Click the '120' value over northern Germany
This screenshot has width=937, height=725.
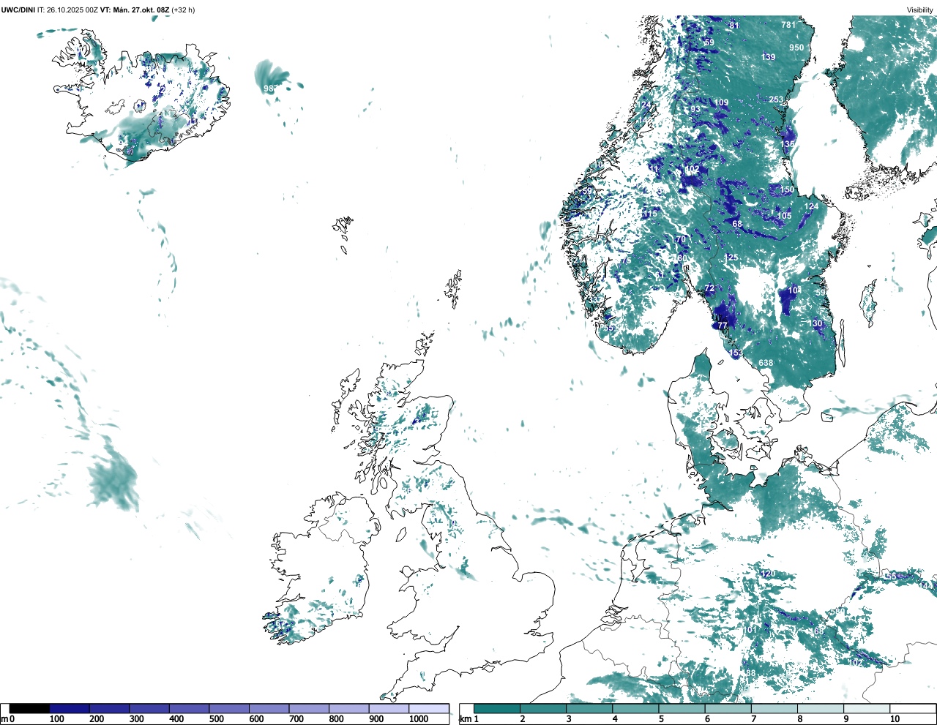coord(768,574)
